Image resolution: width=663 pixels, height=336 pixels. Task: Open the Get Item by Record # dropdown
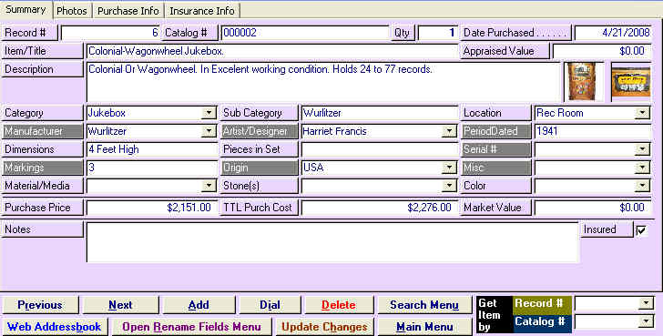tap(646, 302)
